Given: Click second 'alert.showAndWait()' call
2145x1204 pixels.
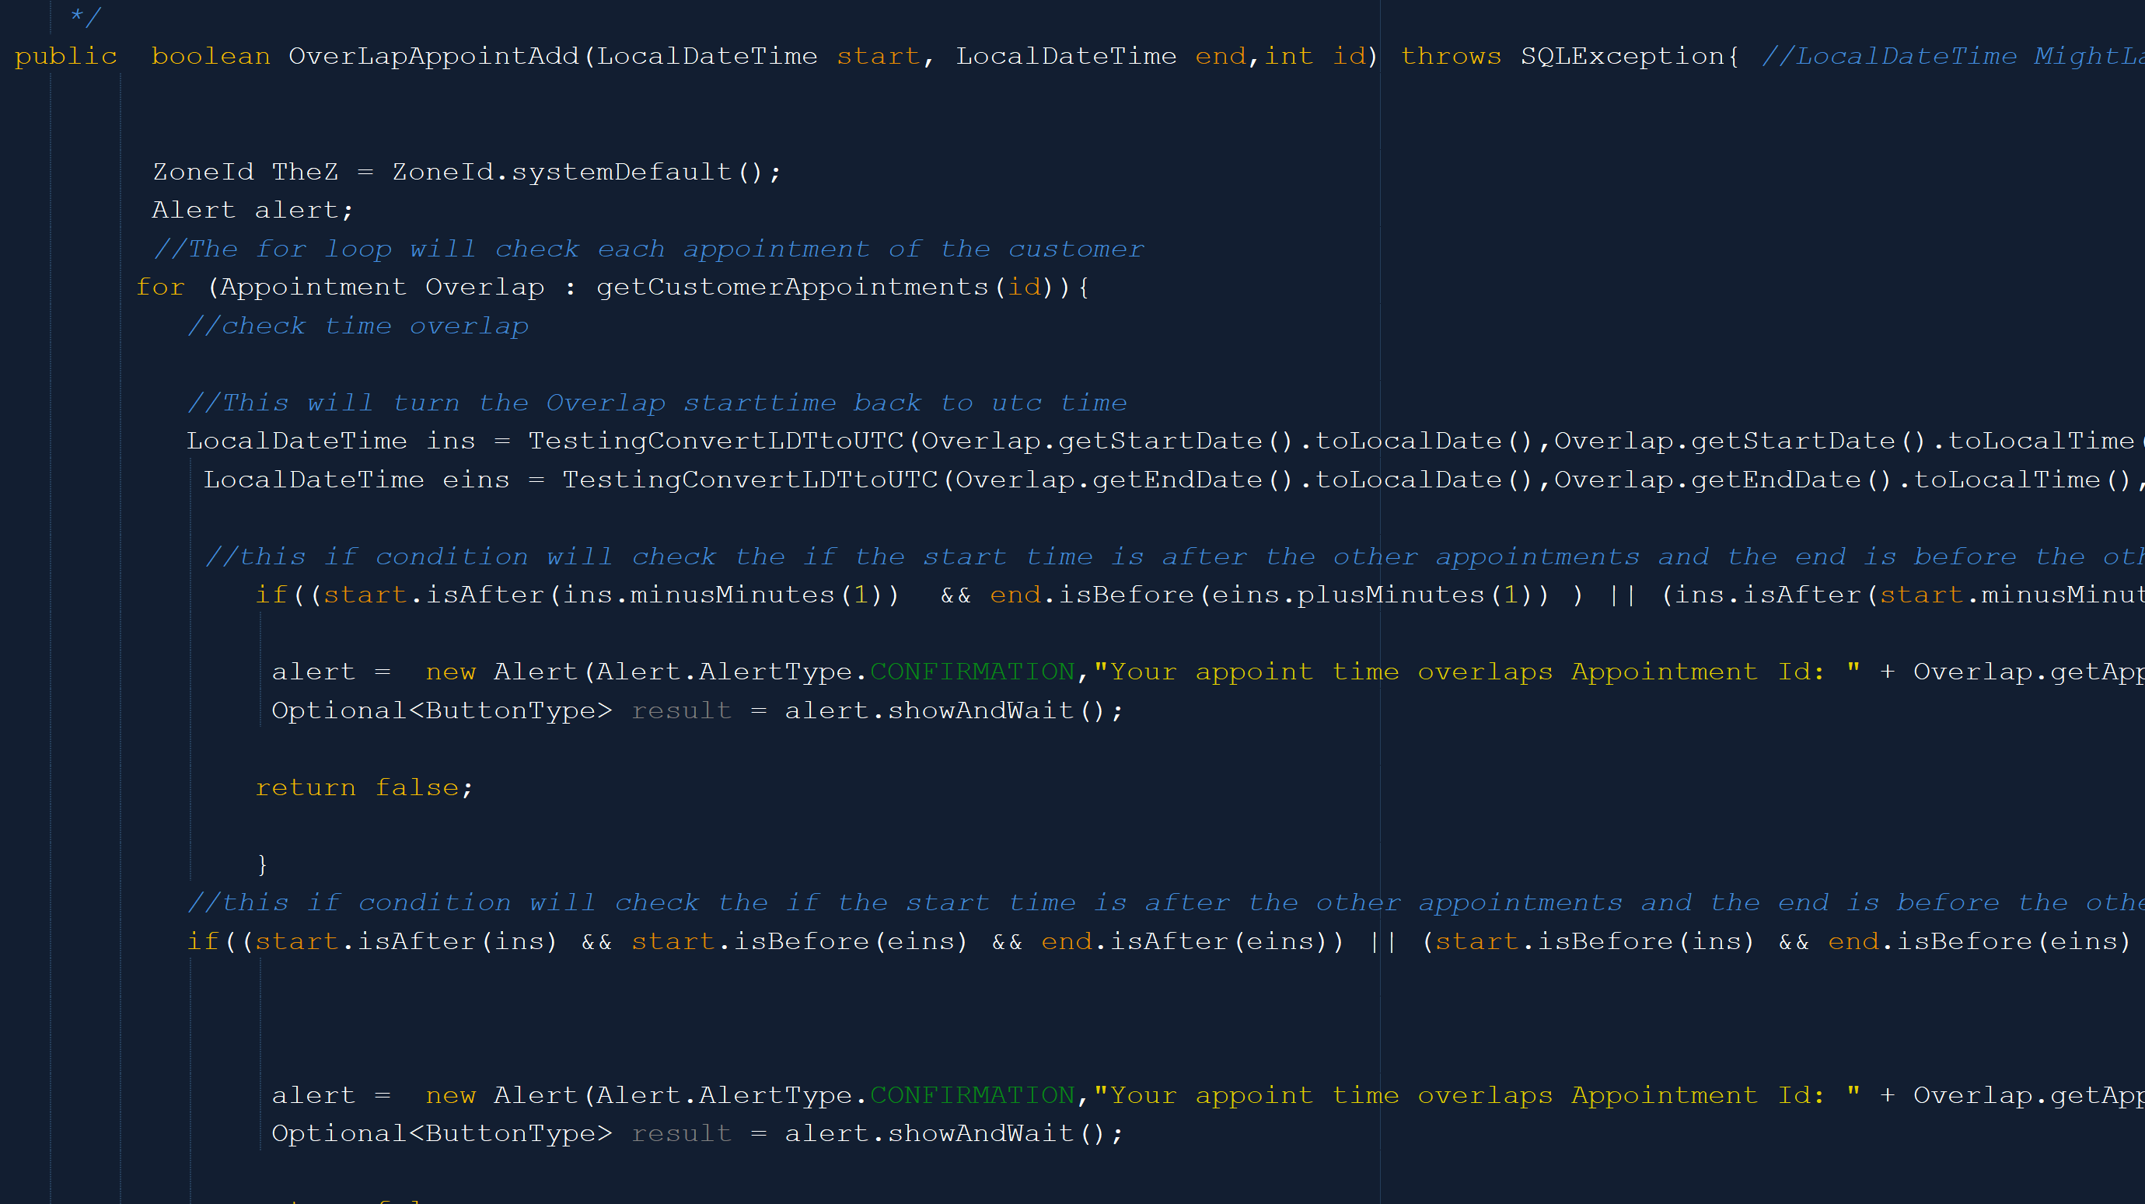Looking at the screenshot, I should (x=945, y=1134).
